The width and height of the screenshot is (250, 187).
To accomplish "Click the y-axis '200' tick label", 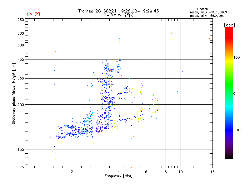I will pos(21,105).
